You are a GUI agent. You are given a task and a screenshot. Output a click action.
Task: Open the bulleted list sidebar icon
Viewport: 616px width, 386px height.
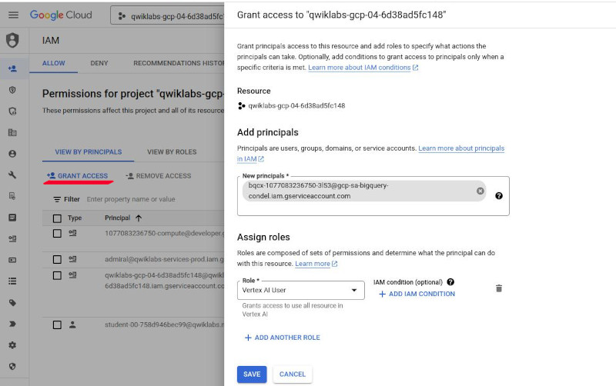pyautogui.click(x=12, y=281)
